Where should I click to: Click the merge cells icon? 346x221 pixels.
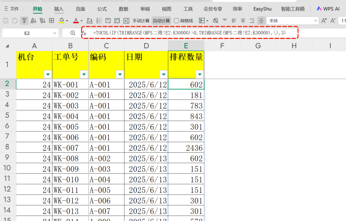coord(117,21)
